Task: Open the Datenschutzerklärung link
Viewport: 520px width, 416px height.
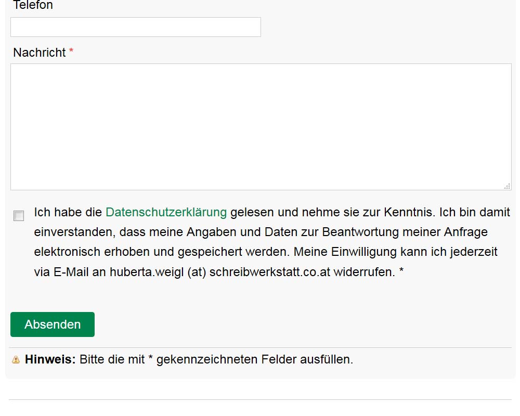Action: 166,212
